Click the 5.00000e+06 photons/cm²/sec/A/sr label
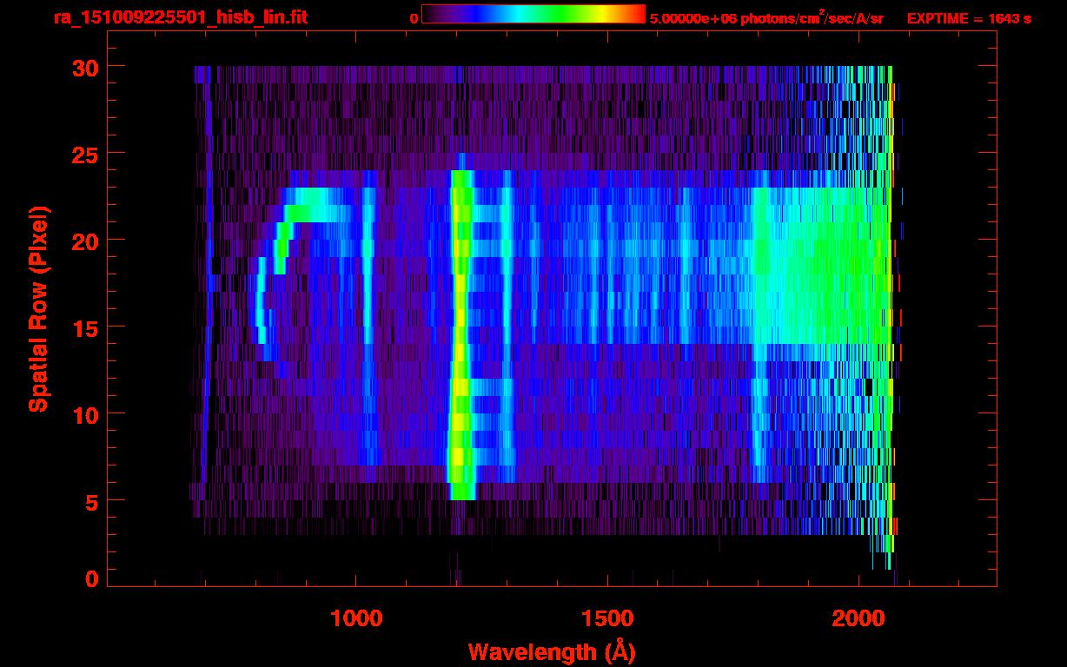Viewport: 1067px width, 667px height. tap(766, 17)
